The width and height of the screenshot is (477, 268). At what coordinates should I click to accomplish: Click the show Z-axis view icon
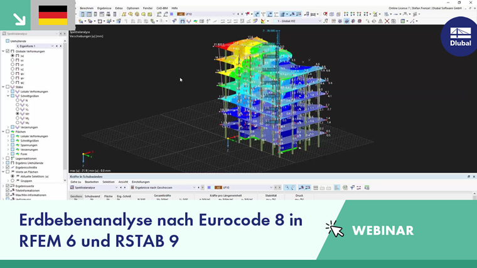pos(359,14)
